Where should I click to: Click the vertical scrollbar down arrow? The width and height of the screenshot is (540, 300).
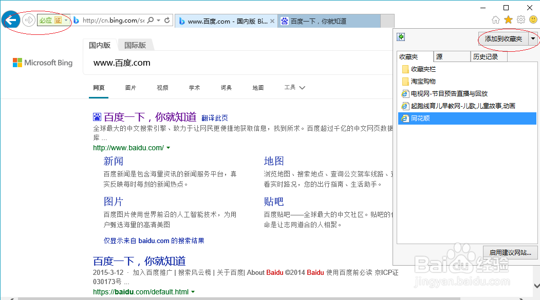click(536, 286)
